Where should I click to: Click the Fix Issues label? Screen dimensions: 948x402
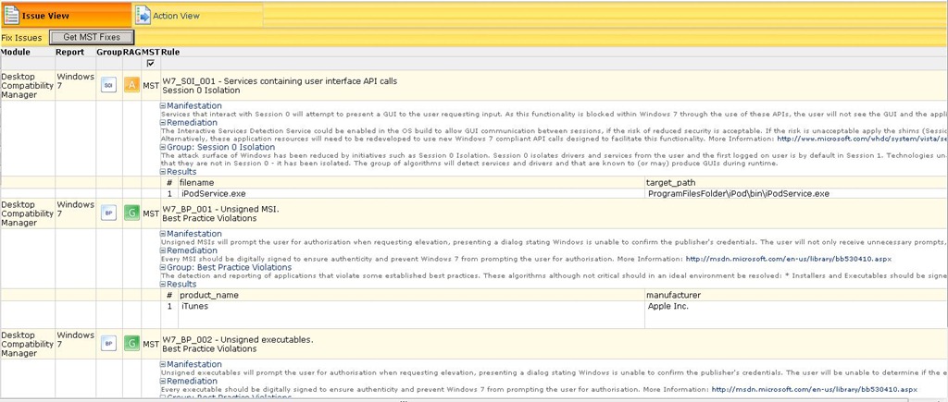[22, 37]
